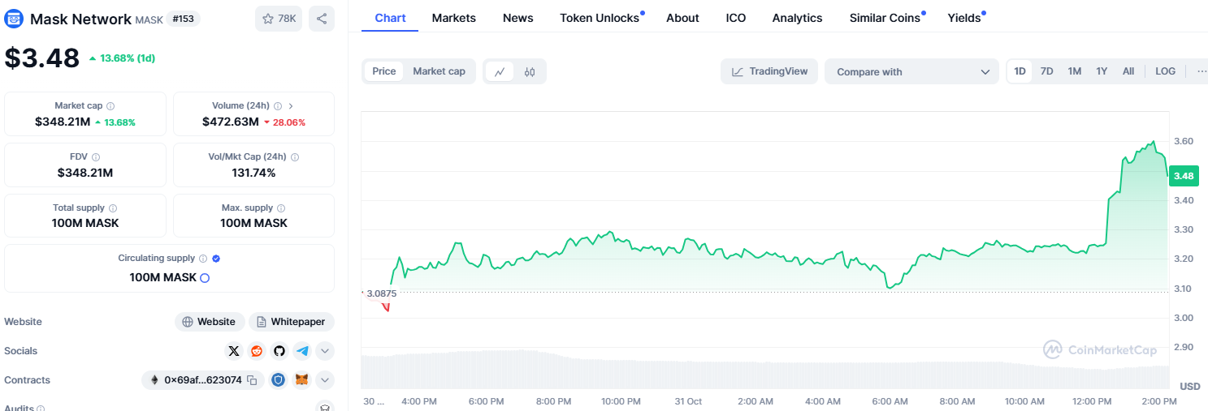The width and height of the screenshot is (1208, 411).
Task: Expand more socials chevron
Action: tap(325, 351)
